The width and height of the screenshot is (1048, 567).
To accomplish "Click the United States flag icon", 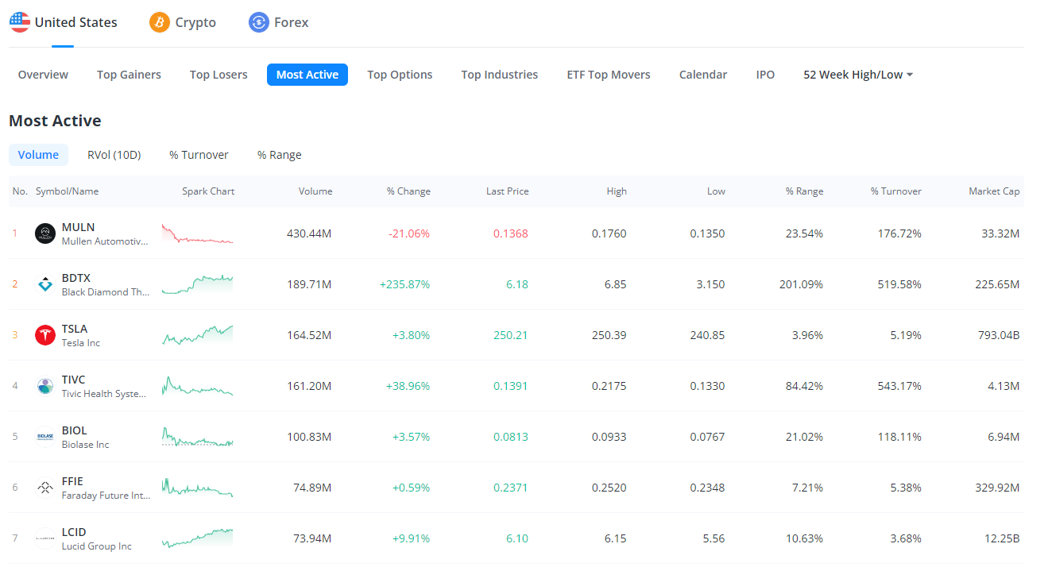I will tap(19, 21).
